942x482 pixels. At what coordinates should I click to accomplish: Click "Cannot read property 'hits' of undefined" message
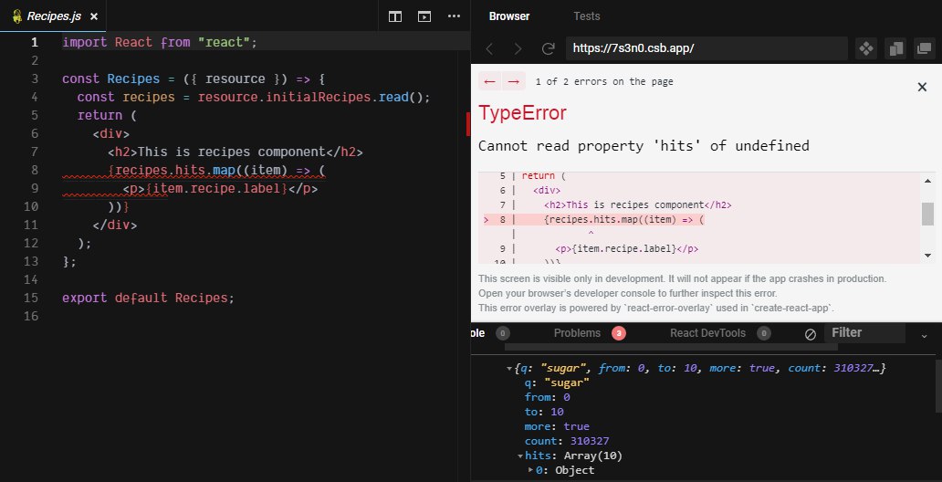(644, 145)
